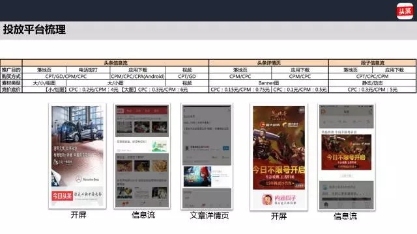The image size is (417, 234).
Task: Click the home icon in Duanzi screenshot
Action: point(326,204)
